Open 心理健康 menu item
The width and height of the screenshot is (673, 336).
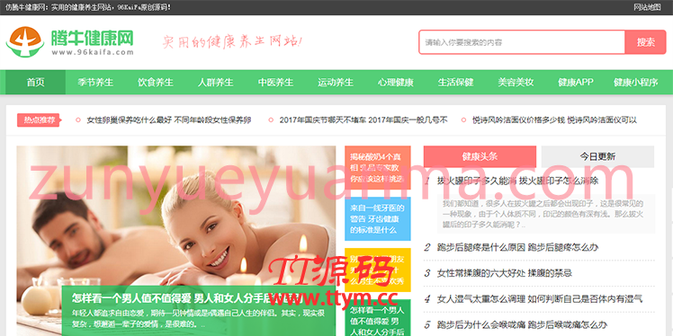tap(395, 83)
